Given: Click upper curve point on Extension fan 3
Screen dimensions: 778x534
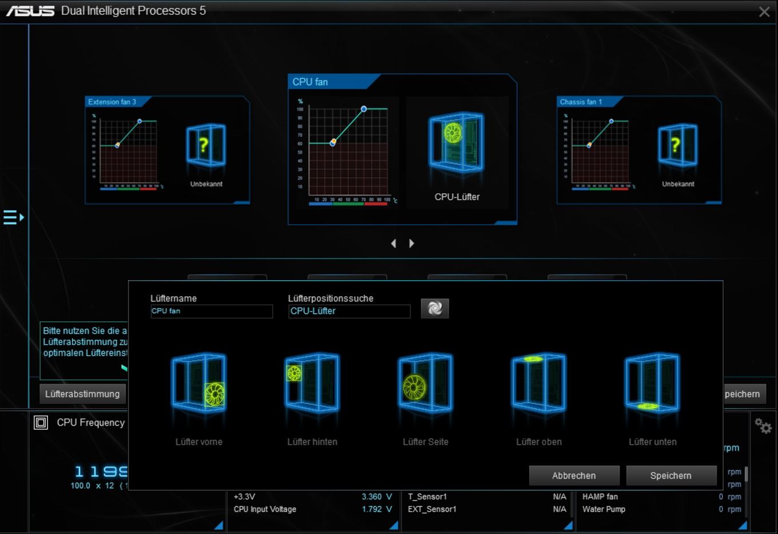Looking at the screenshot, I should (140, 121).
